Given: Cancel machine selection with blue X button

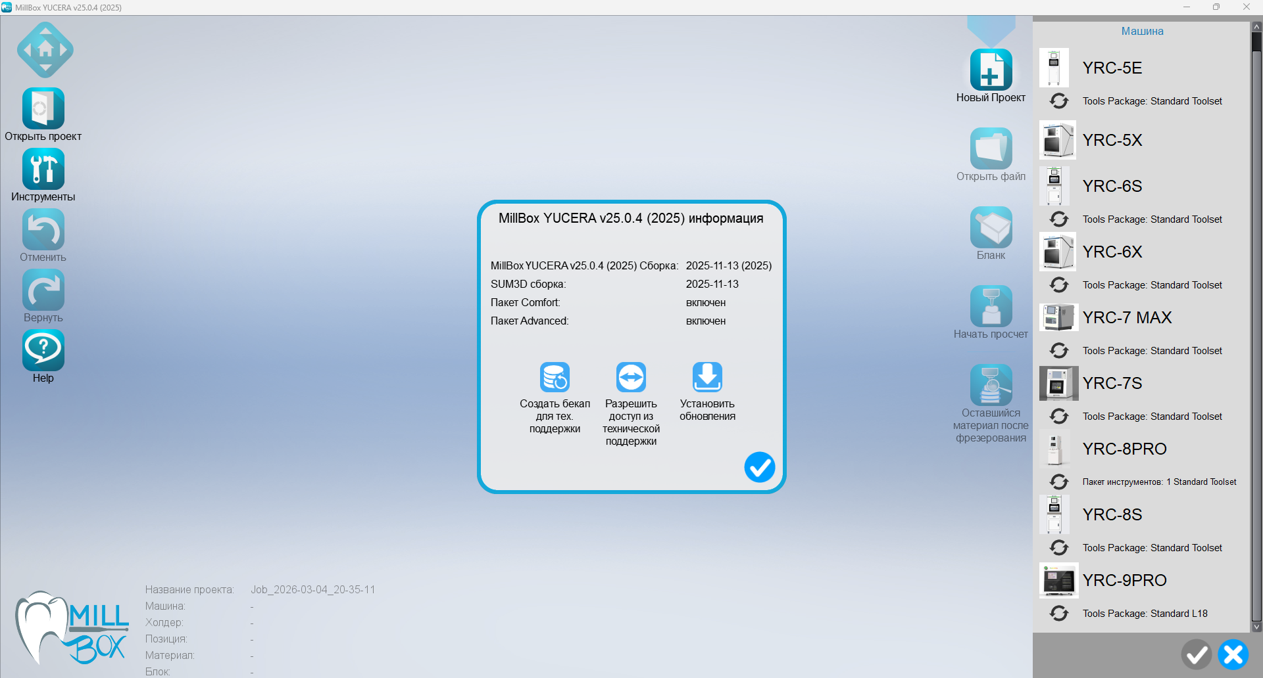Looking at the screenshot, I should 1233,654.
